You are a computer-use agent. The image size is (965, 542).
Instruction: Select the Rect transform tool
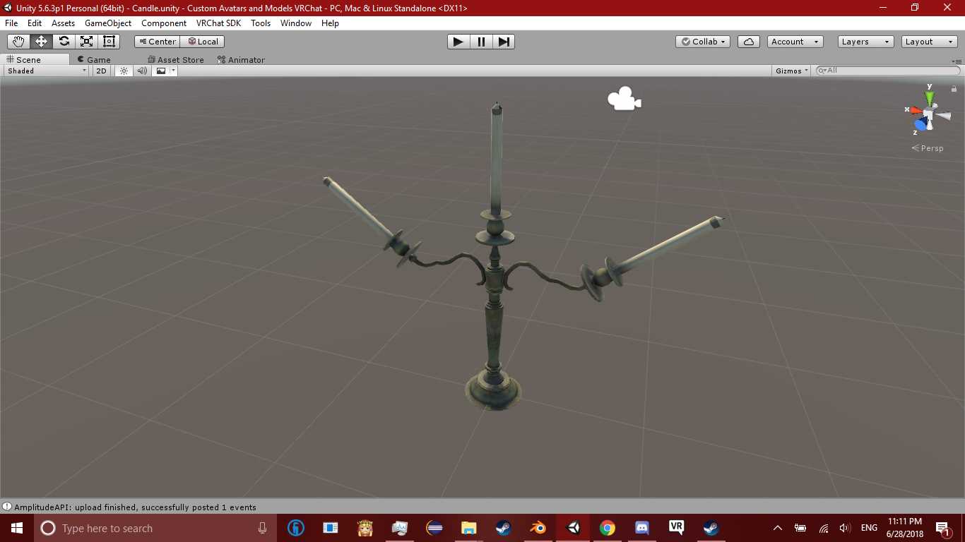click(x=109, y=42)
